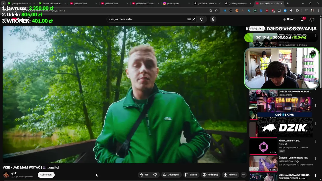322x181 pixels.
Task: Click the install app icon in the address bar
Action: click(x=211, y=11)
